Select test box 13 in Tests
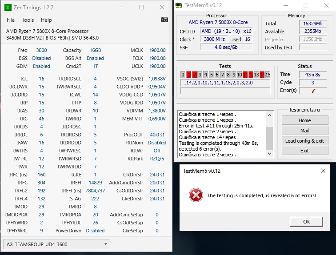 pyautogui.click(x=256, y=75)
